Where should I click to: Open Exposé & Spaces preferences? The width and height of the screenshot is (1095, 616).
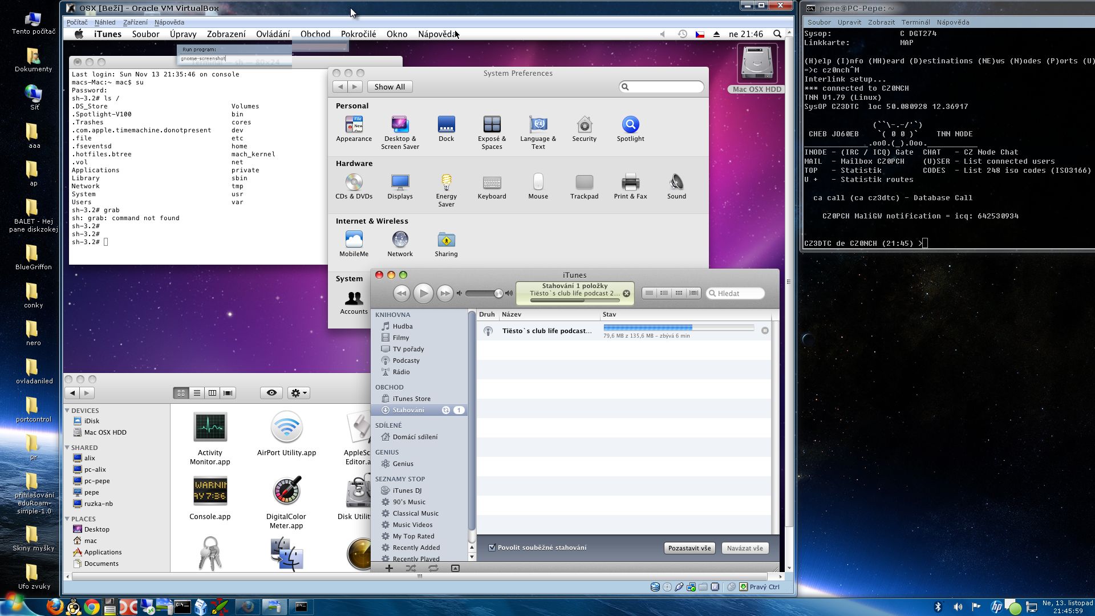[x=492, y=133]
